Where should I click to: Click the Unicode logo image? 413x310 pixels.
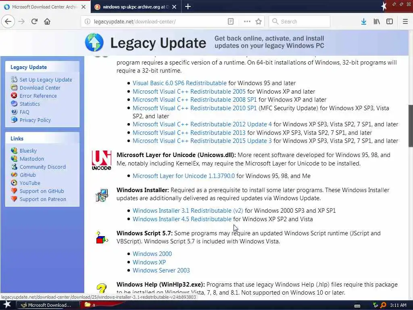click(101, 160)
